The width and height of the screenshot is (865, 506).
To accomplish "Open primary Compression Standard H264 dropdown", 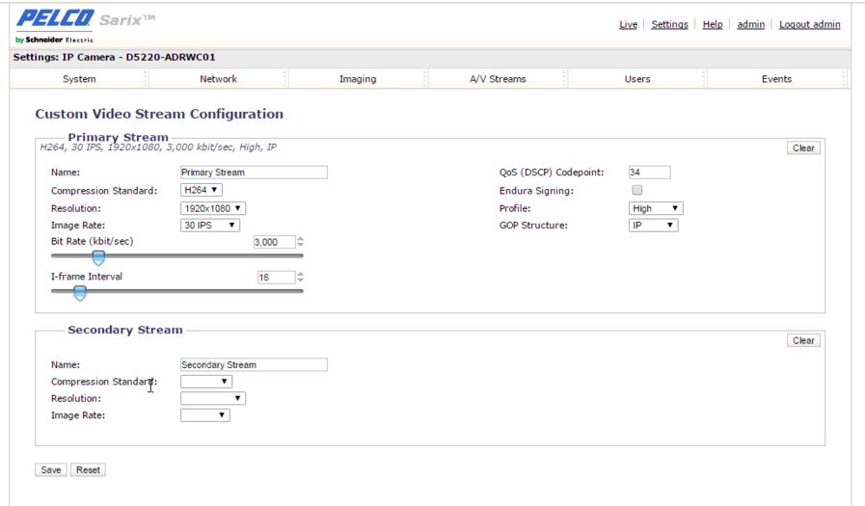I will (202, 191).
